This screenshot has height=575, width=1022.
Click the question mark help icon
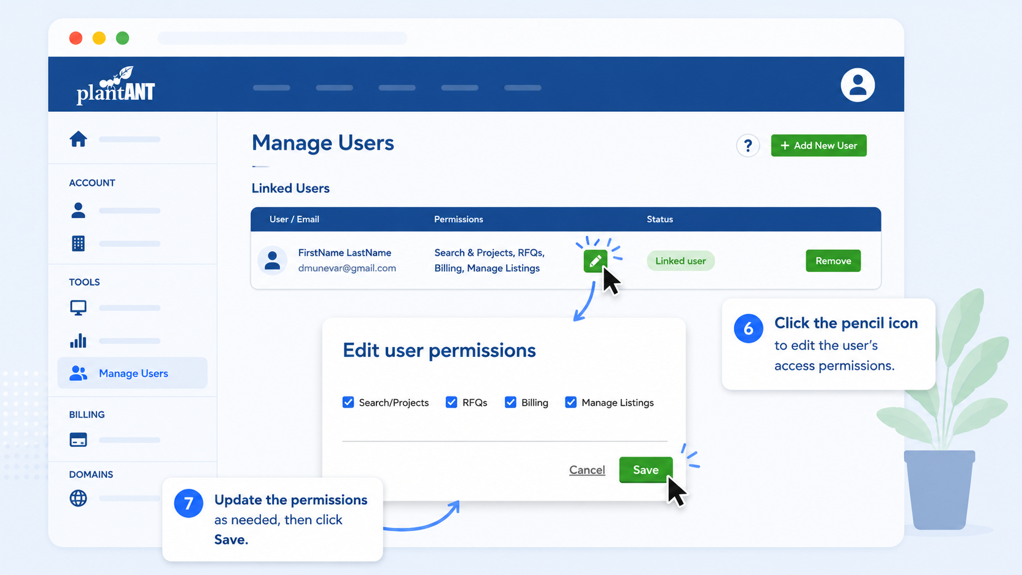[748, 145]
